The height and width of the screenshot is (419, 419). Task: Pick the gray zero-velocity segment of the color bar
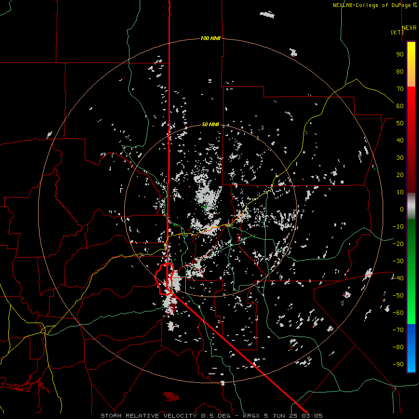point(411,206)
